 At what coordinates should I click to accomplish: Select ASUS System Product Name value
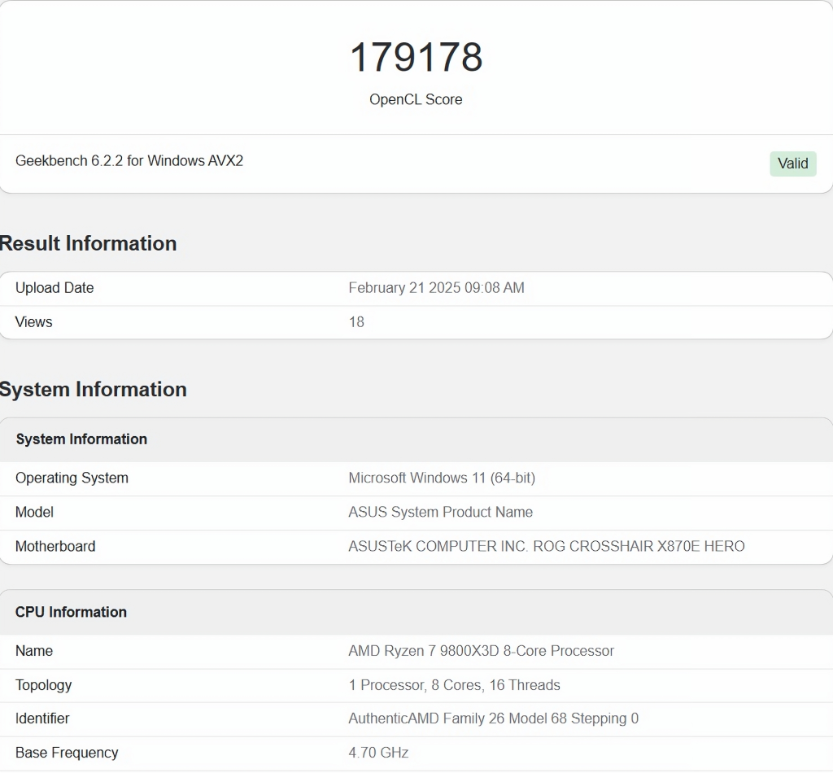click(x=440, y=512)
